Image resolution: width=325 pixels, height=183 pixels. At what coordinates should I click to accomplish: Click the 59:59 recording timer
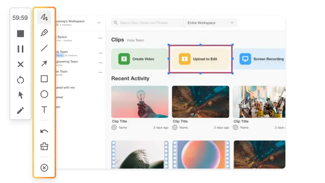(20, 18)
